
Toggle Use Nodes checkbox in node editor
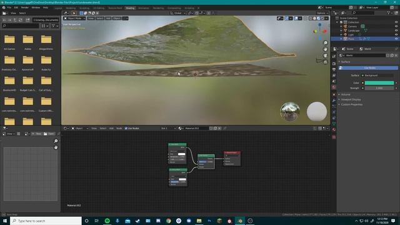pos(126,128)
